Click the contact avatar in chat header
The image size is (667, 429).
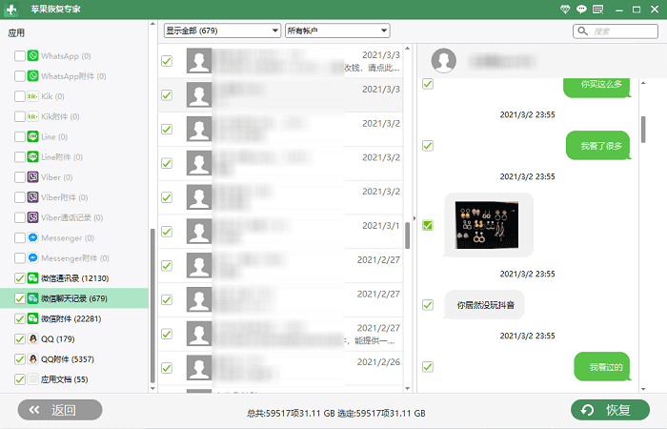point(444,60)
